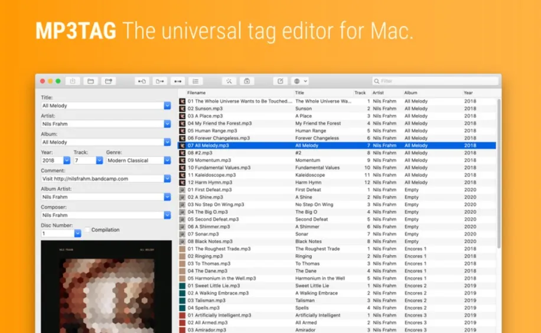The width and height of the screenshot is (541, 333).
Task: Expand the Comment field dropdown arrow
Action: click(x=167, y=179)
